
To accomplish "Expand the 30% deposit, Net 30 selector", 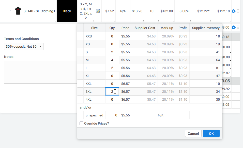I will pyautogui.click(x=24, y=46).
